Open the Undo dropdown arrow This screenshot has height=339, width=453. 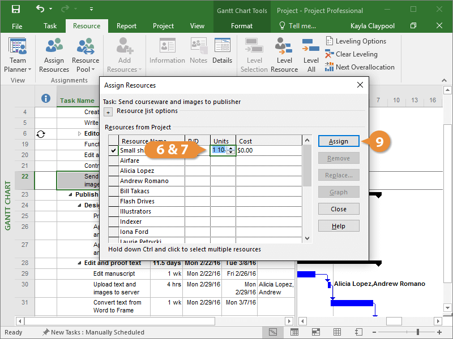click(50, 10)
